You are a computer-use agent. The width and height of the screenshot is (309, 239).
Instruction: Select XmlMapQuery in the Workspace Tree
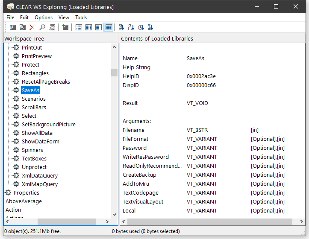click(39, 184)
